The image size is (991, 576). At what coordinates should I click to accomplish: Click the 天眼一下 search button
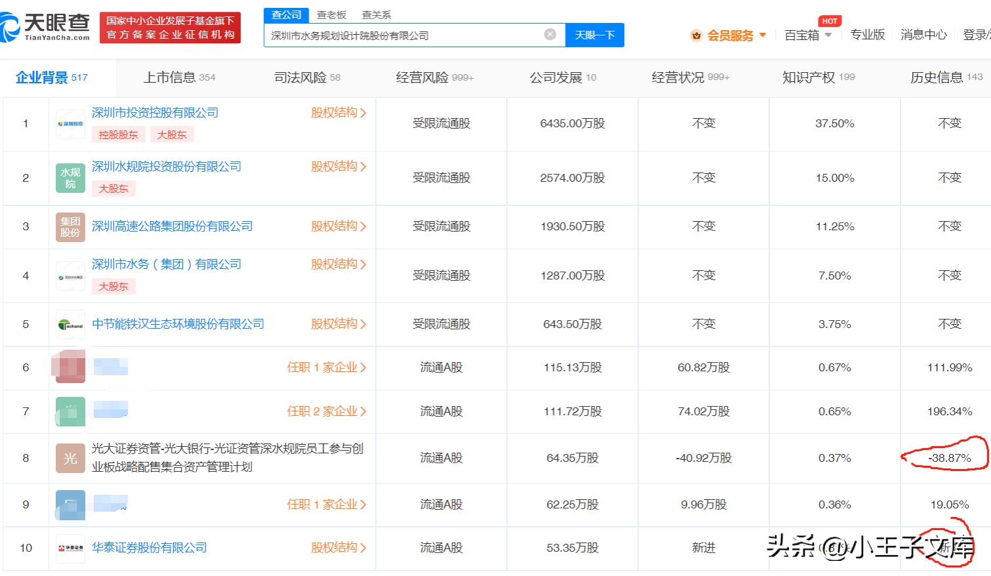click(595, 35)
